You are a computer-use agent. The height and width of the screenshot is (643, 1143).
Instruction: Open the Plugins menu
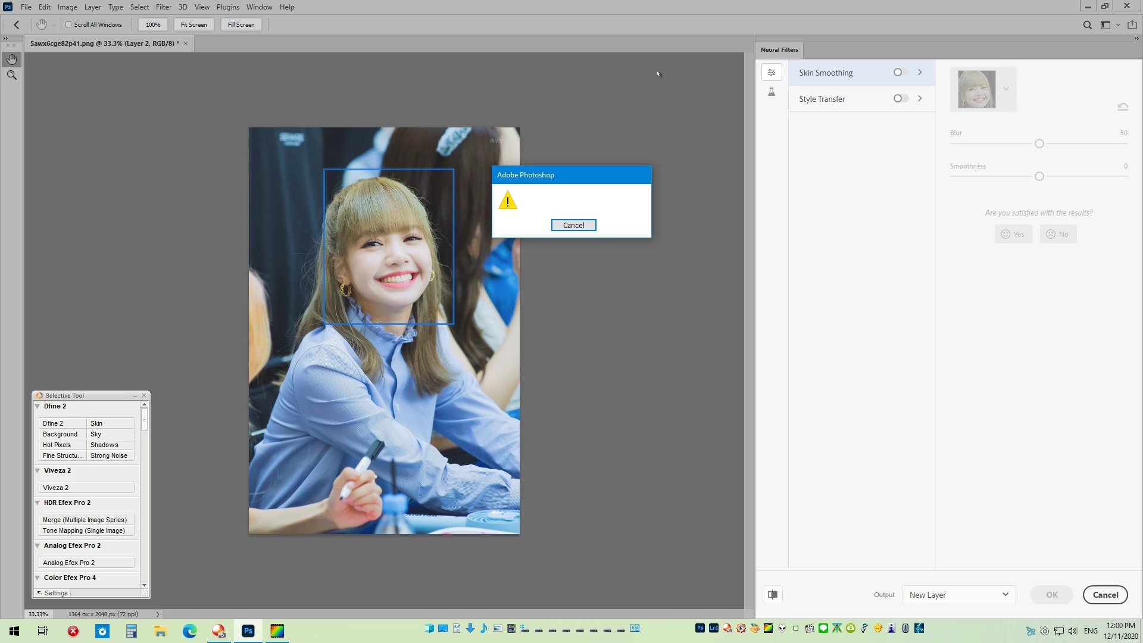pos(227,7)
